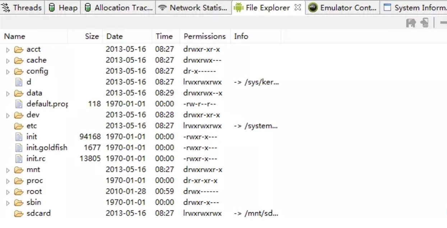Screen dimensions: 447x228
Task: Expand the data folder tree node
Action: click(x=8, y=94)
